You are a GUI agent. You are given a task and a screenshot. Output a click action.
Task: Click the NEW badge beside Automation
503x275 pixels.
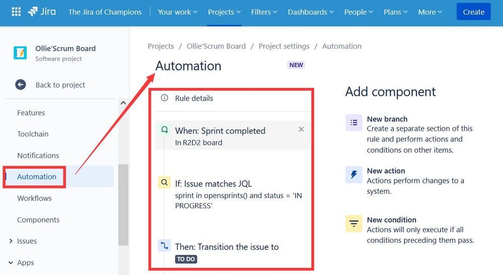point(296,65)
